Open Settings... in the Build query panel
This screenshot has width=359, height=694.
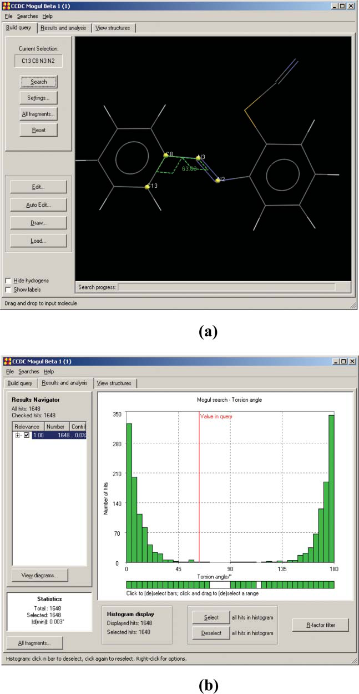point(39,98)
